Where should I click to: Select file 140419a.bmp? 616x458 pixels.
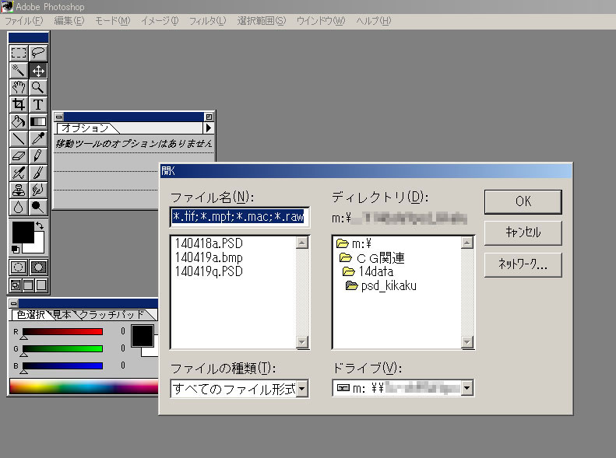pyautogui.click(x=209, y=257)
